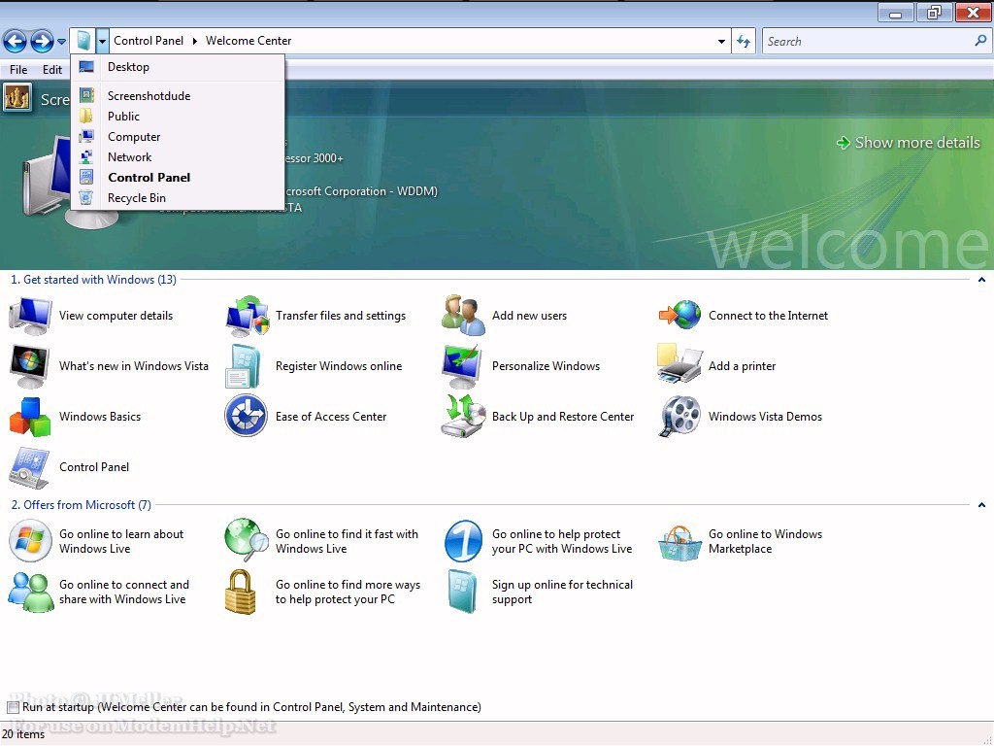994x746 pixels.
Task: Click Welcome Center in the address breadcrumb
Action: (x=248, y=41)
